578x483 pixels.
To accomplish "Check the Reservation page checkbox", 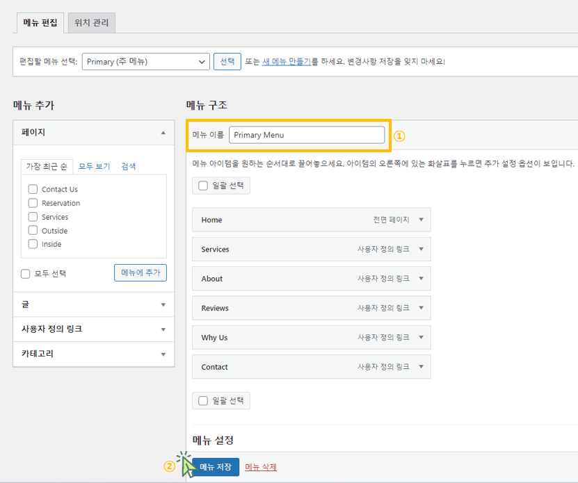I will tap(33, 203).
